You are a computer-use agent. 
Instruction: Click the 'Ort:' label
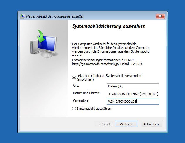tap(76, 85)
